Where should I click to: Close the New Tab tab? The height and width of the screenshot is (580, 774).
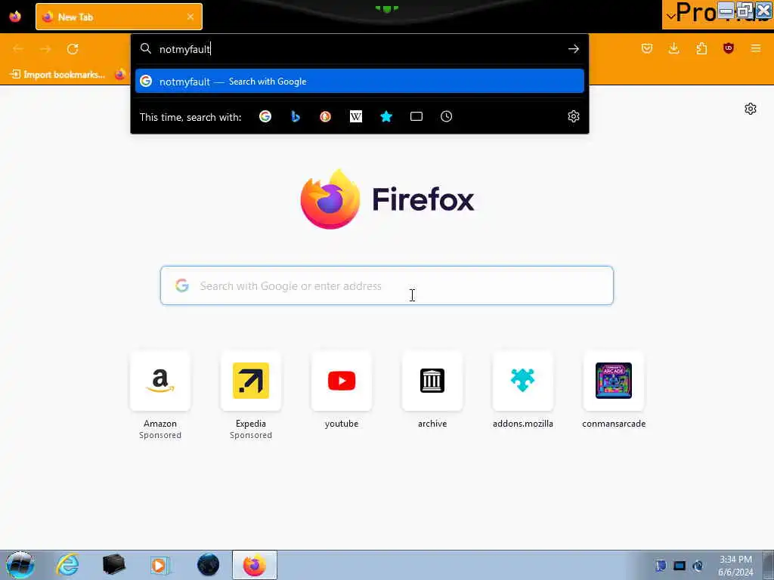(x=190, y=17)
